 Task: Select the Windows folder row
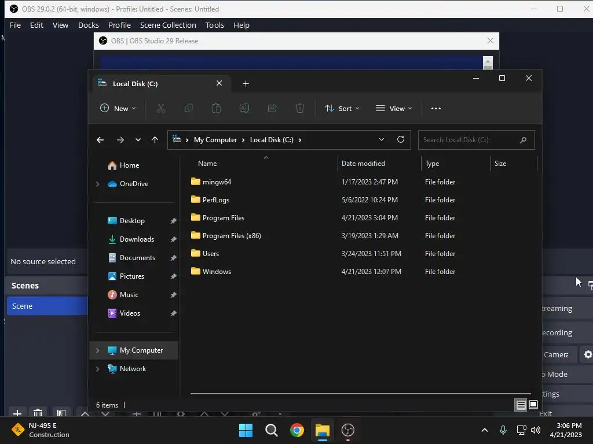[x=361, y=272]
